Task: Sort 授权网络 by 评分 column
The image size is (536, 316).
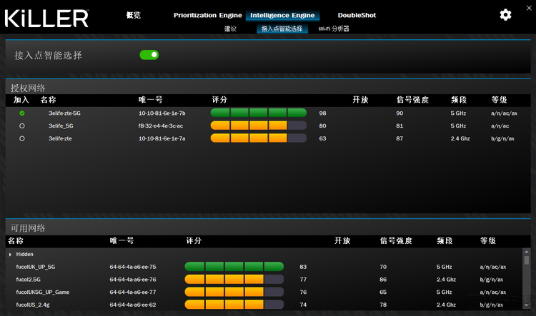Action: tap(219, 100)
